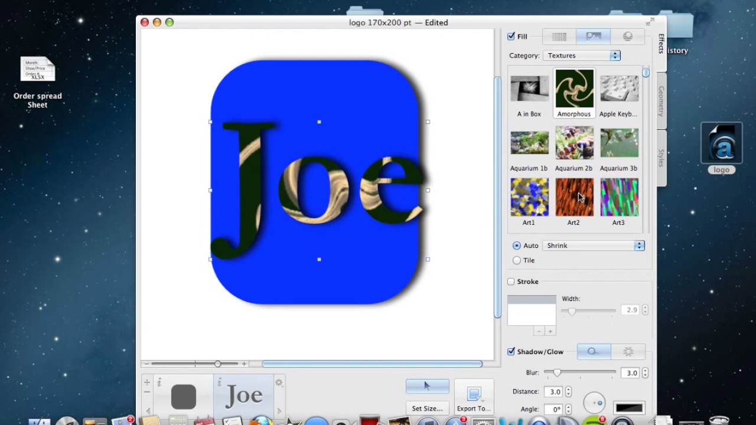This screenshot has width=756, height=425.
Task: Open the Category Textures dropdown
Action: pos(582,55)
